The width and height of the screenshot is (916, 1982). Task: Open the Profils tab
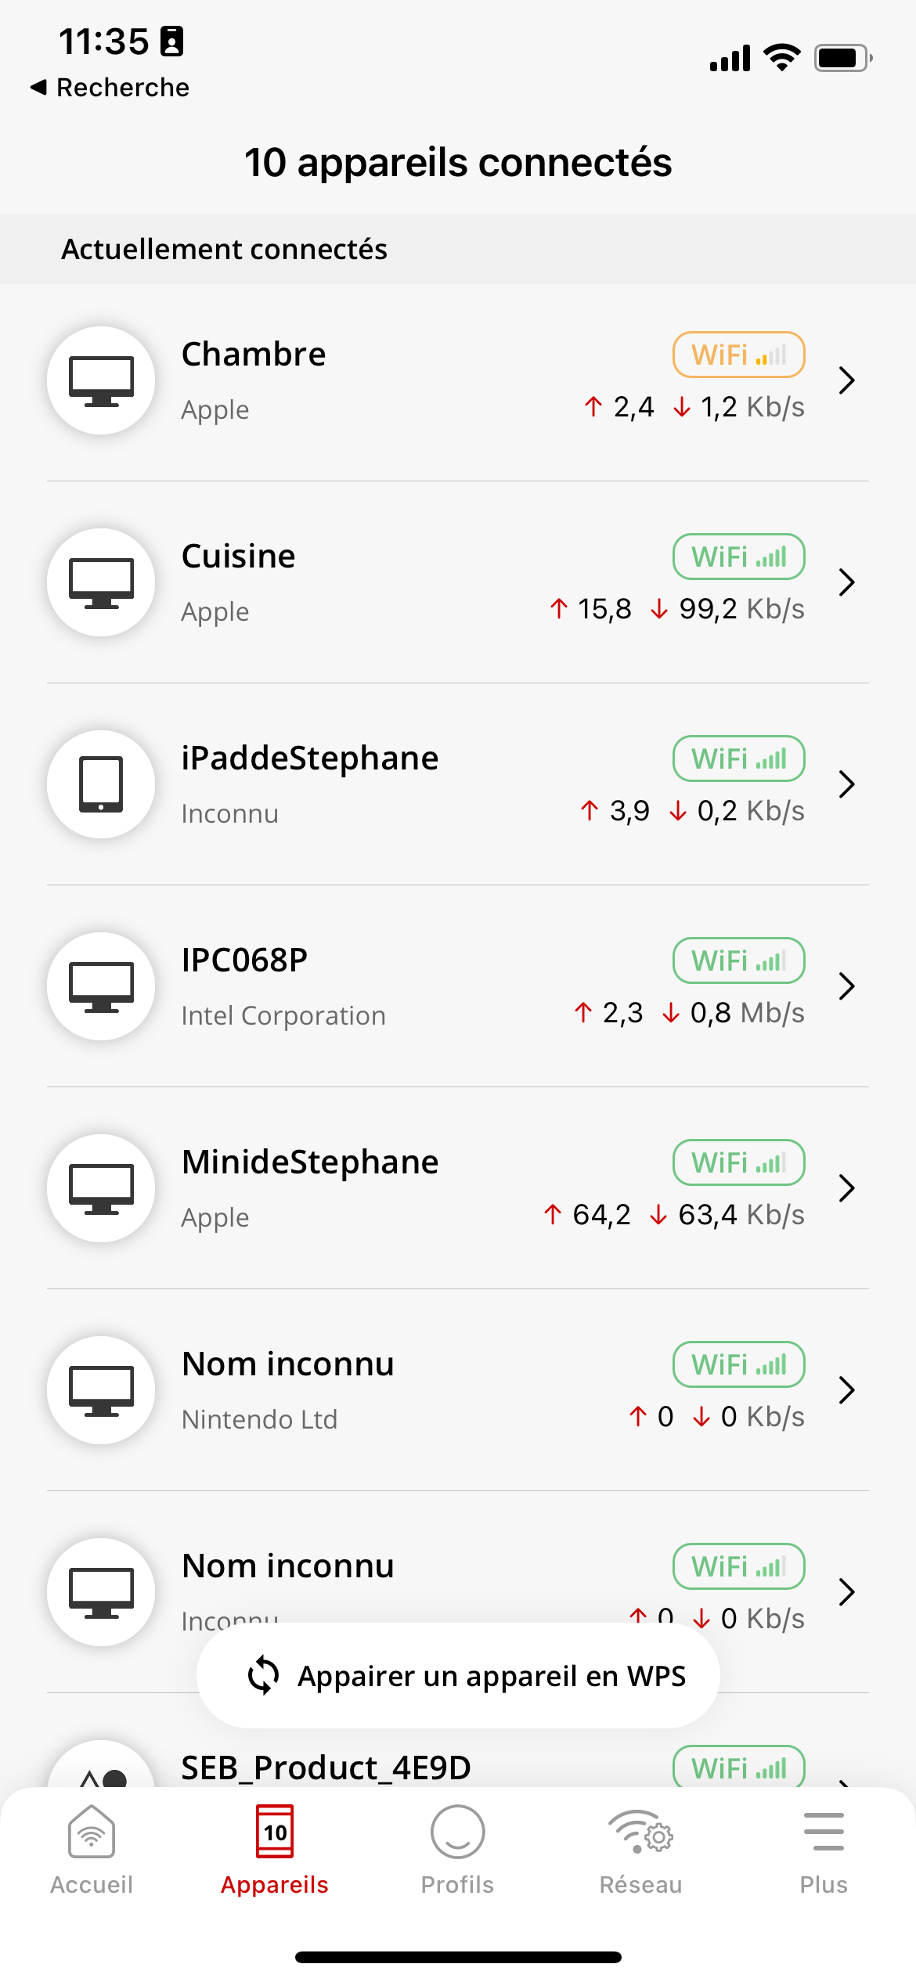click(x=457, y=1850)
